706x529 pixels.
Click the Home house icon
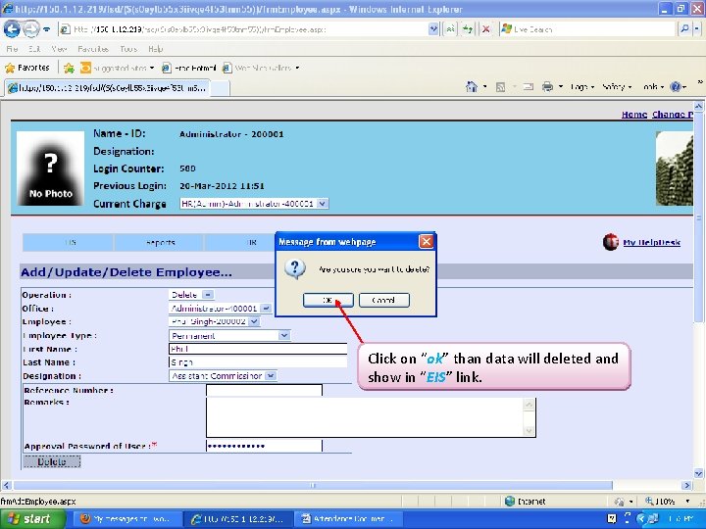[472, 86]
